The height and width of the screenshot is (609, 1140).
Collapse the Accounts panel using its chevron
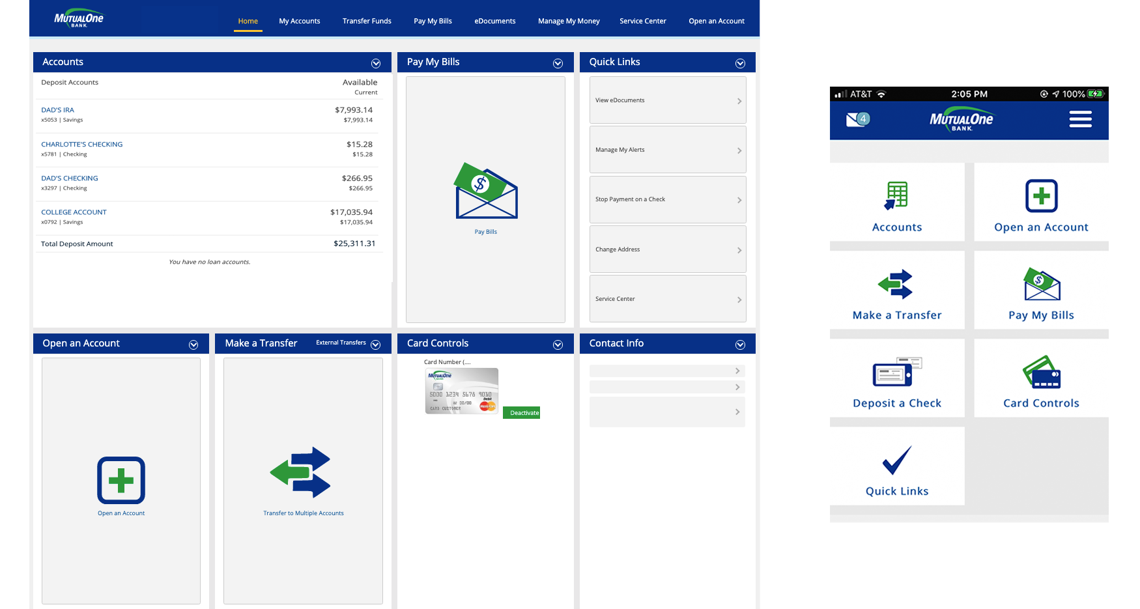(376, 63)
